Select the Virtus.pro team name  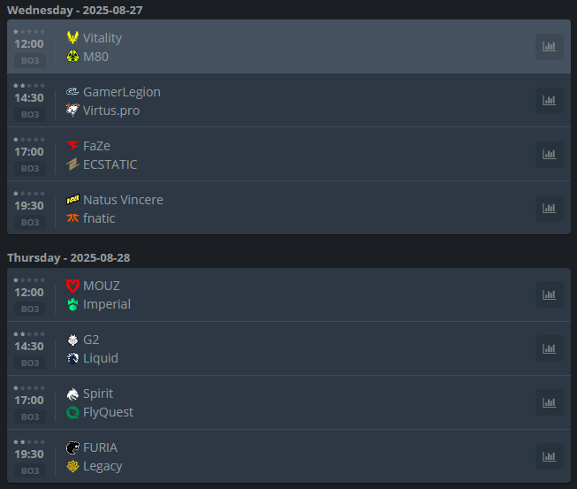[x=111, y=111]
